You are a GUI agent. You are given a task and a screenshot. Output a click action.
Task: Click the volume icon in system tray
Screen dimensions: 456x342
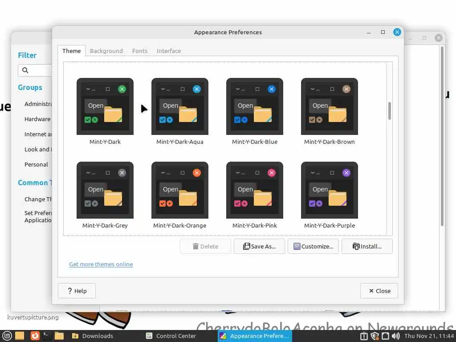395,336
